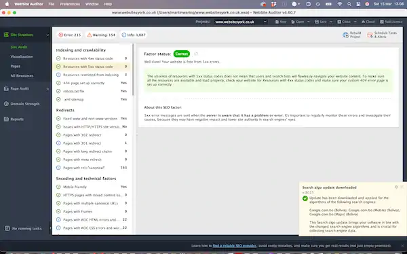This screenshot has width=407, height=254.
Task: Click the audit factors list scrollbar
Action: pos(134,70)
